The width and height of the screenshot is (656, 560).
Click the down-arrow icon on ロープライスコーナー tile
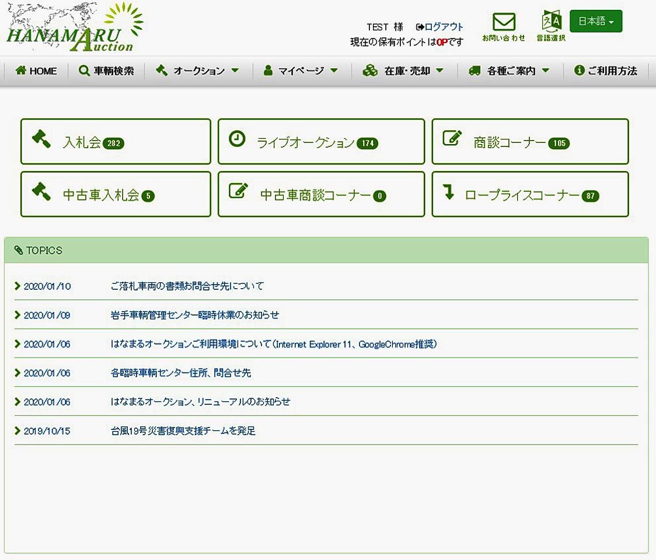click(448, 192)
